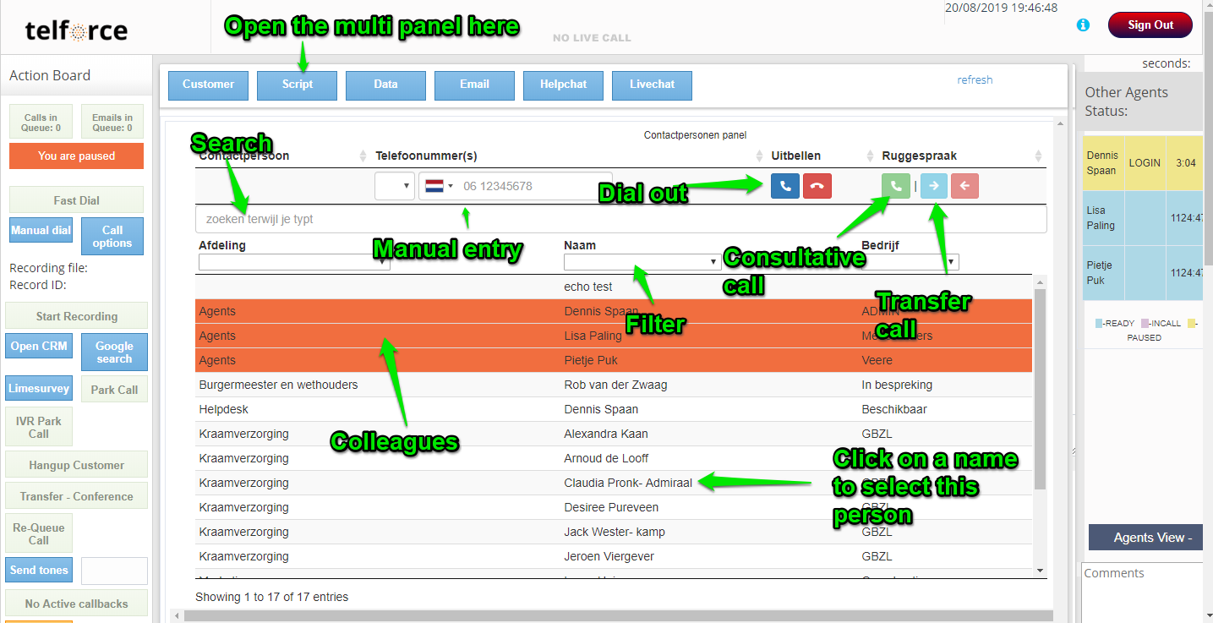Click the blue dial out phone icon
1213x623 pixels.
(784, 186)
